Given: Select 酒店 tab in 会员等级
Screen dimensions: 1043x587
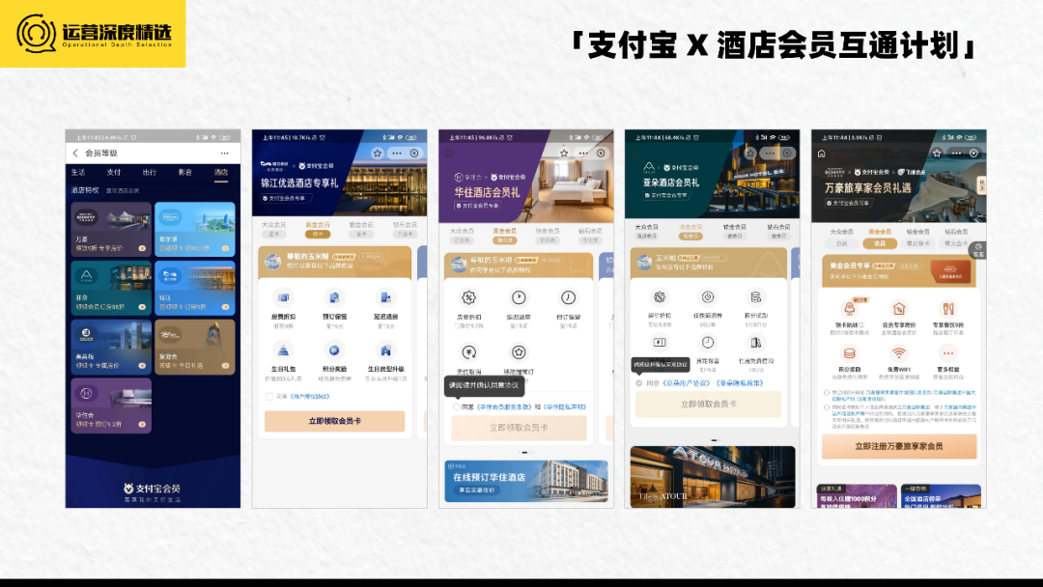Looking at the screenshot, I should (x=221, y=172).
